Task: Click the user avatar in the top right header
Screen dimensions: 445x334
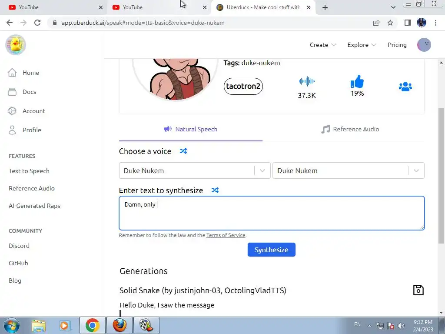Action: [x=424, y=45]
